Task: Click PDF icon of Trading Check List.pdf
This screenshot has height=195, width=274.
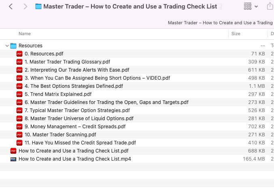Action: click(13, 151)
